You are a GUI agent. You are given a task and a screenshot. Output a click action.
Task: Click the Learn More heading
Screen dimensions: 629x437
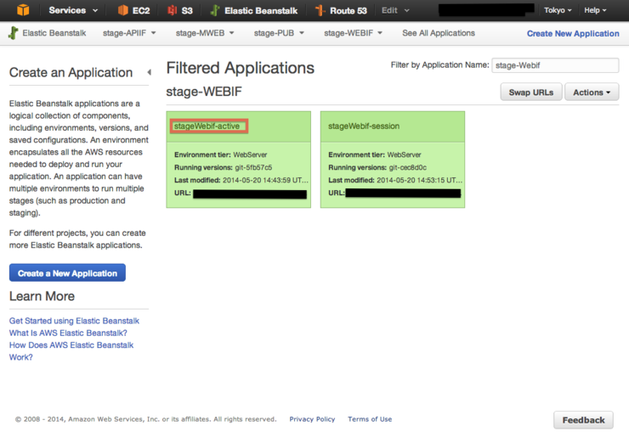[42, 296]
